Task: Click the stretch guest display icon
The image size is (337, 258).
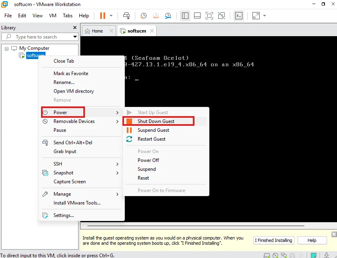Action: click(x=256, y=16)
